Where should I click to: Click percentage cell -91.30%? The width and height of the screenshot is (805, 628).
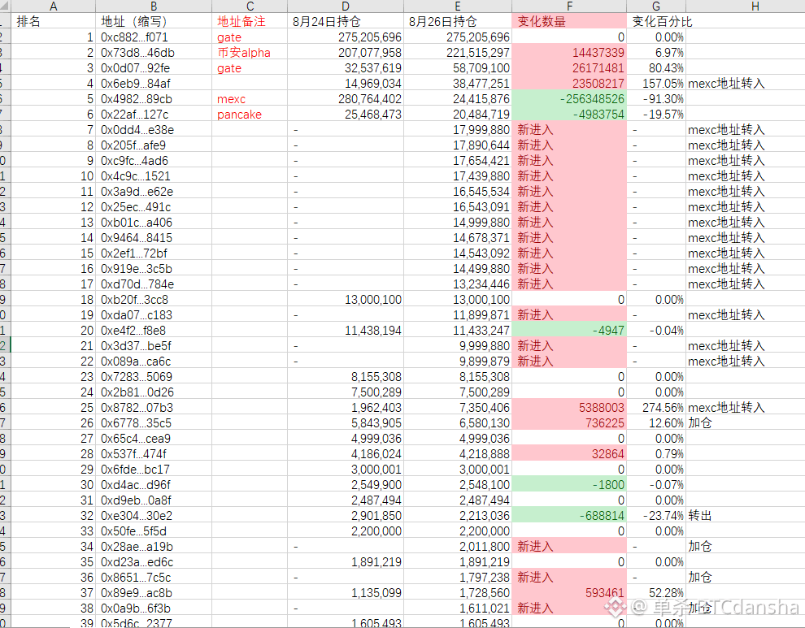click(x=656, y=98)
